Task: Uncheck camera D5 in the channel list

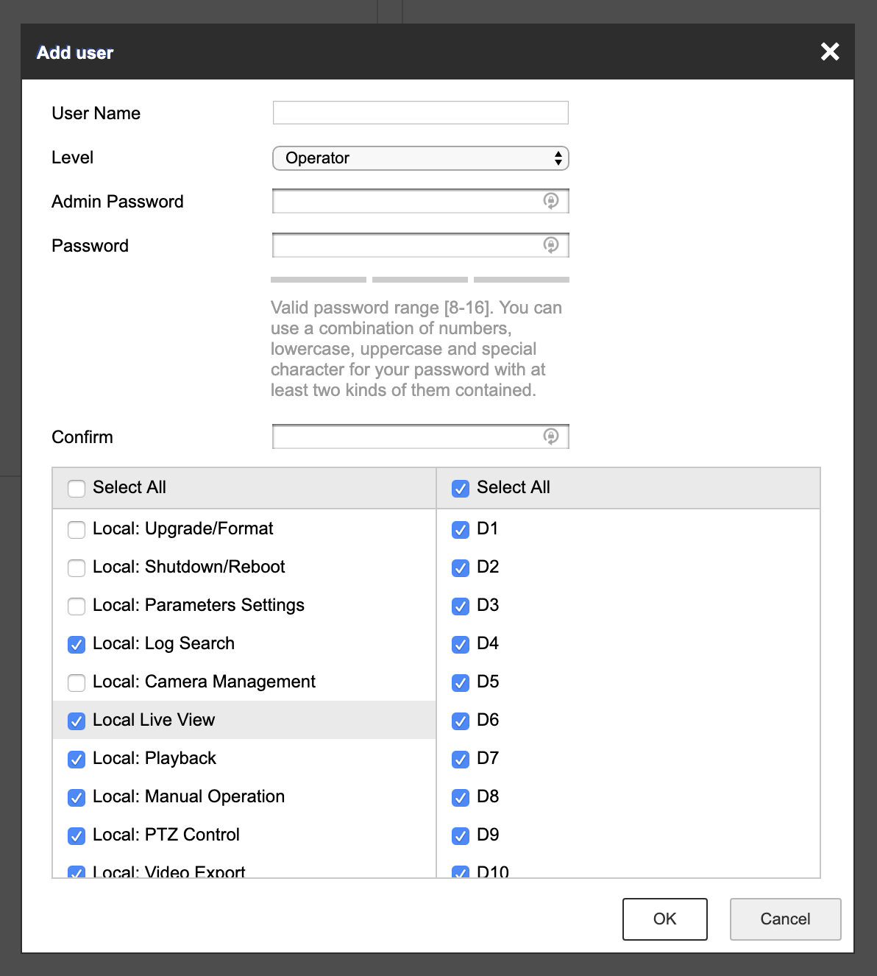Action: (x=461, y=683)
